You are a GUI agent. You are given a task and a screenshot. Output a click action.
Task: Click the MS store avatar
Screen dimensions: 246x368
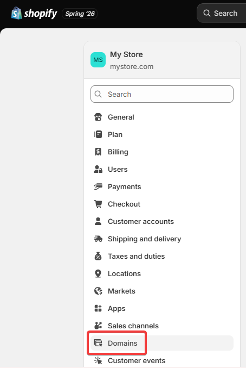pyautogui.click(x=98, y=60)
